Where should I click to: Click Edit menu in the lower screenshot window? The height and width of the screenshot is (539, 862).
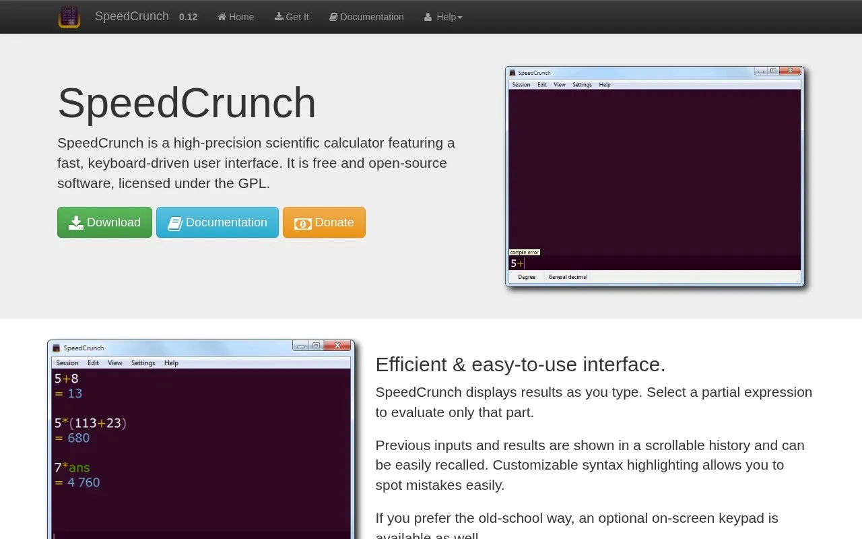(x=93, y=362)
